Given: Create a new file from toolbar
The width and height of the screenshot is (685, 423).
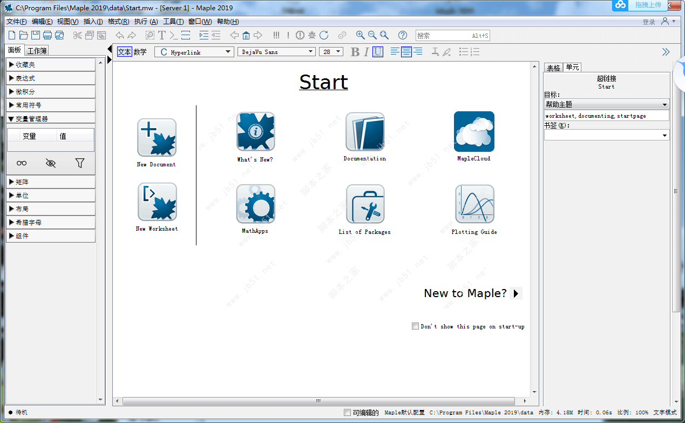Looking at the screenshot, I should [12, 36].
